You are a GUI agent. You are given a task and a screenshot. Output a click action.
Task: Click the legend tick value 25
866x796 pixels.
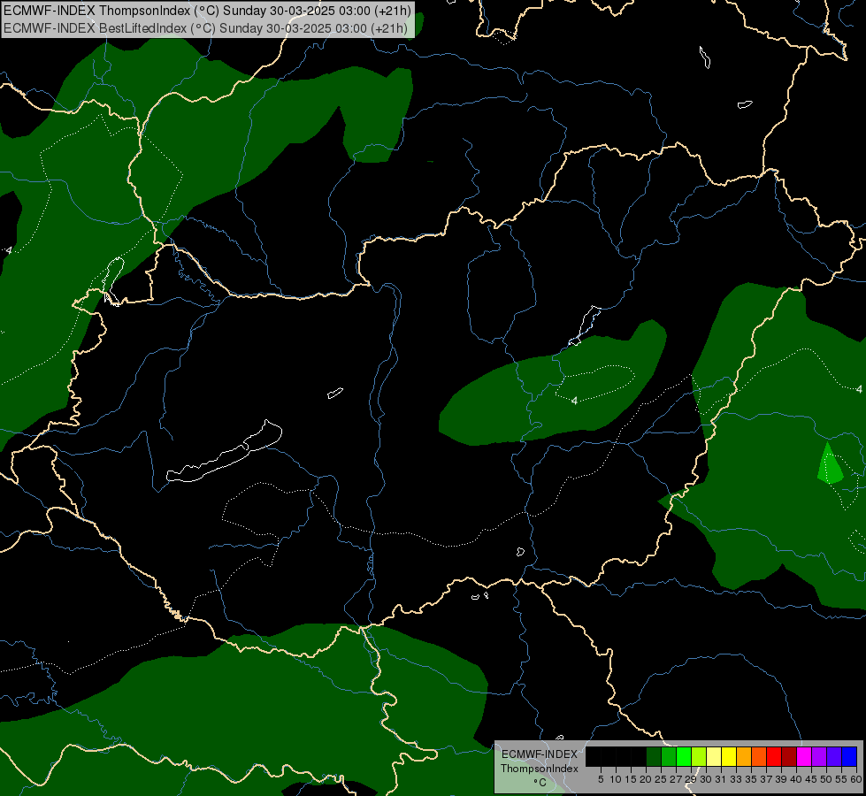(661, 779)
